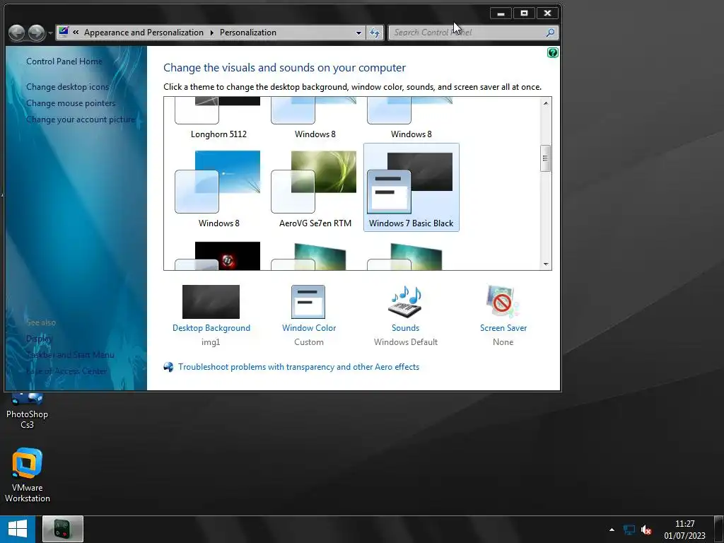
Task: Select the AeroVG Se7en RTM theme
Action: [x=315, y=188]
